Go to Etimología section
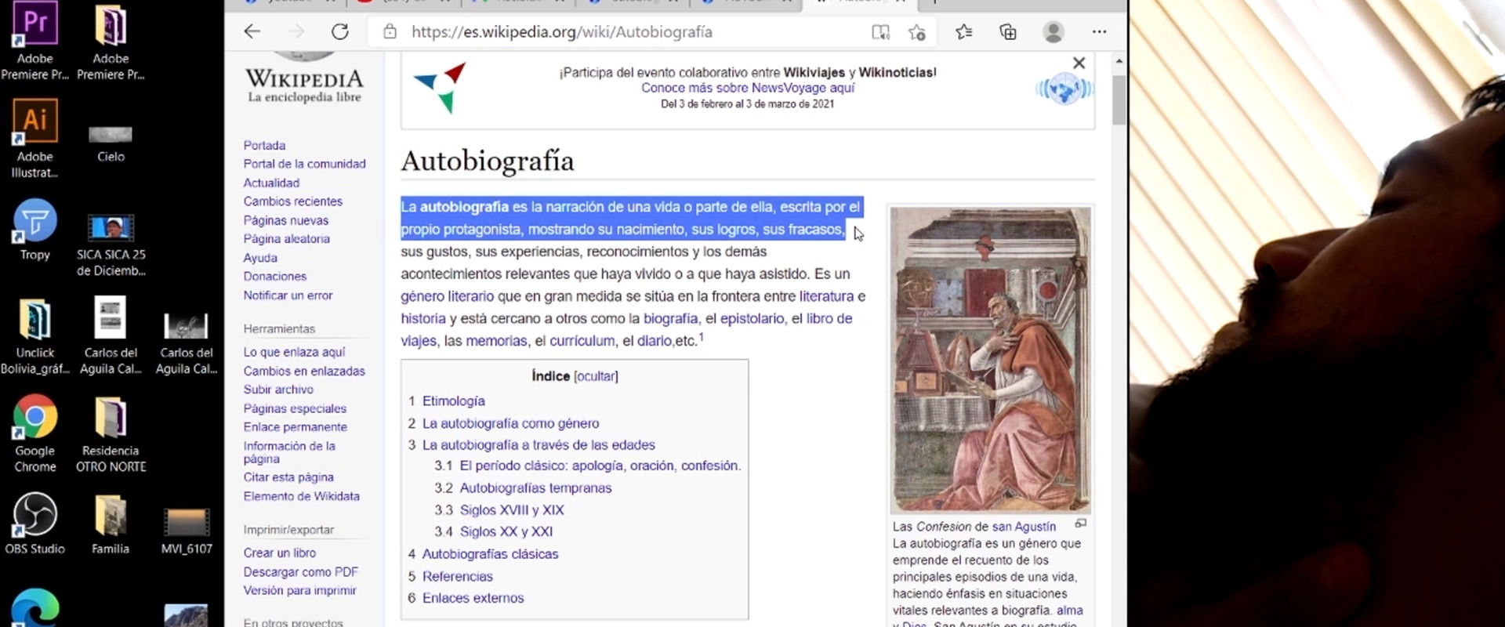Image resolution: width=1505 pixels, height=627 pixels. point(453,400)
